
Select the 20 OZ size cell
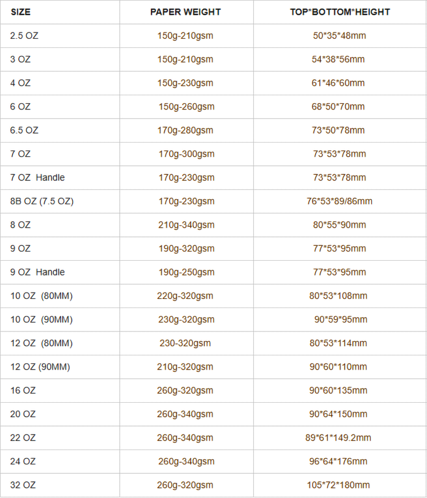point(23,414)
